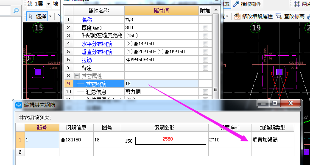Click the (1)⌀20@150+(1)⌀16@150 value
The image size is (310, 165).
(x=161, y=52)
